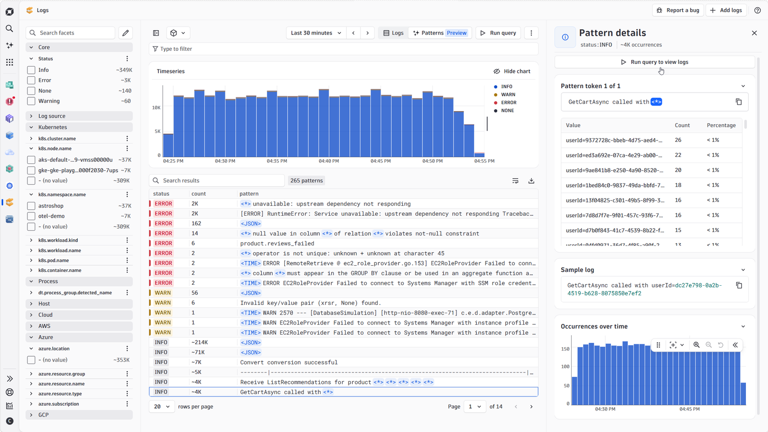The height and width of the screenshot is (432, 768).
Task: Toggle the sidebar panel layout icon
Action: click(x=156, y=33)
